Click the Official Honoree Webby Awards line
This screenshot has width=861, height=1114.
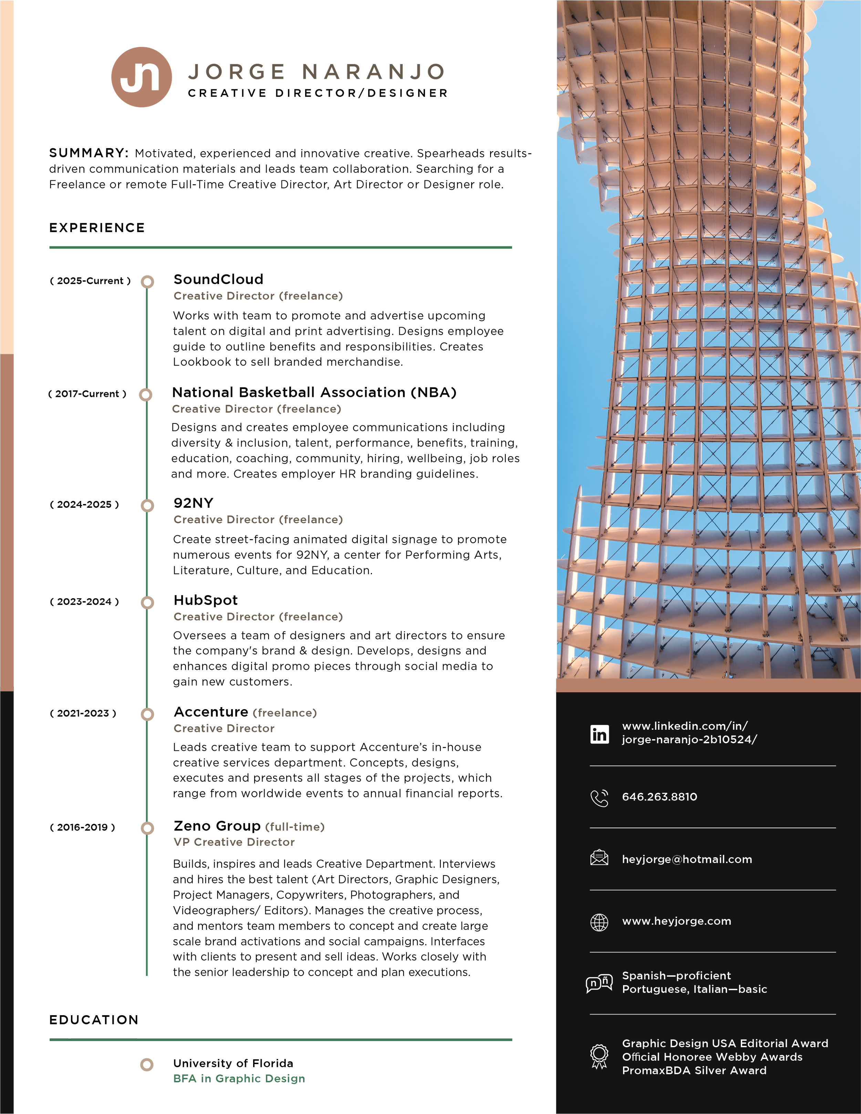[712, 1057]
